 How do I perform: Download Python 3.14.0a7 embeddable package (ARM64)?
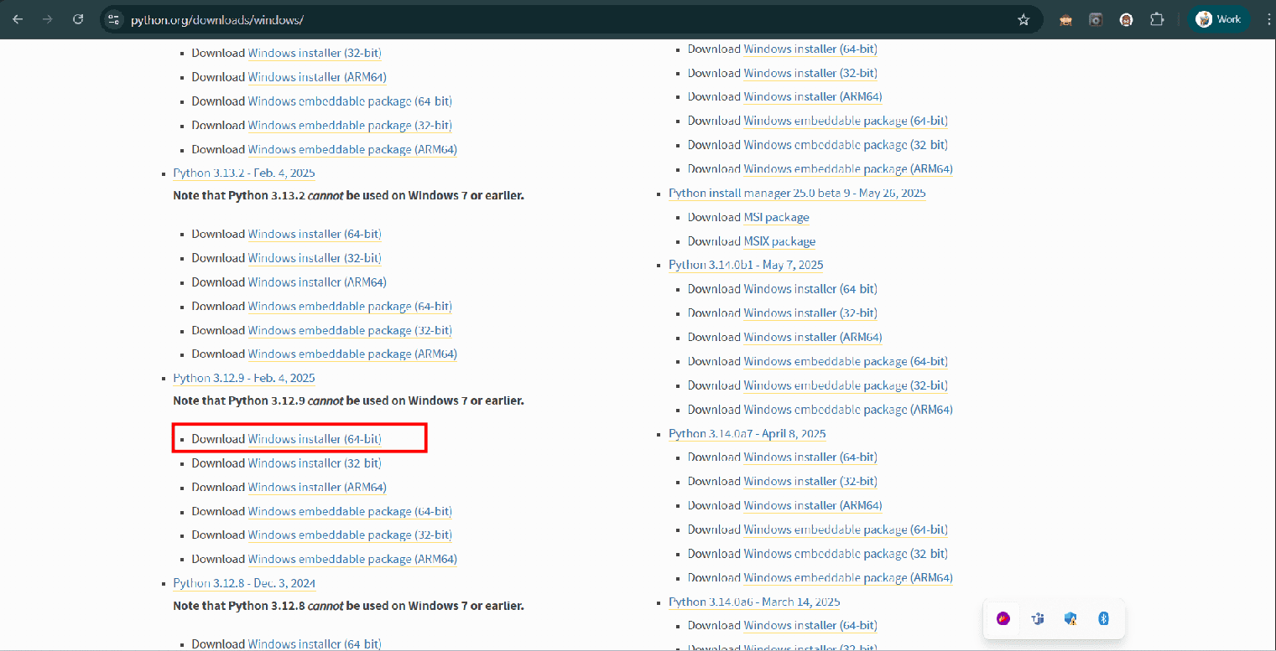coord(848,578)
